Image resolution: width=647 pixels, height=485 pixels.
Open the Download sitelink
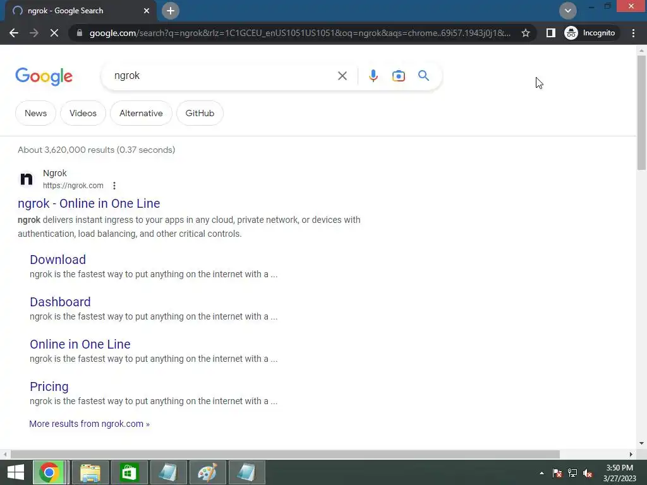click(57, 260)
